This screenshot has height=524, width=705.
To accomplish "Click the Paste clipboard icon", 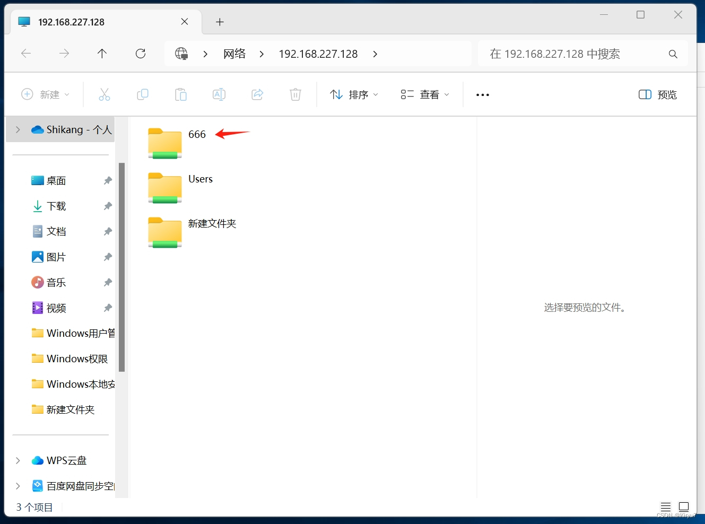I will pyautogui.click(x=181, y=95).
